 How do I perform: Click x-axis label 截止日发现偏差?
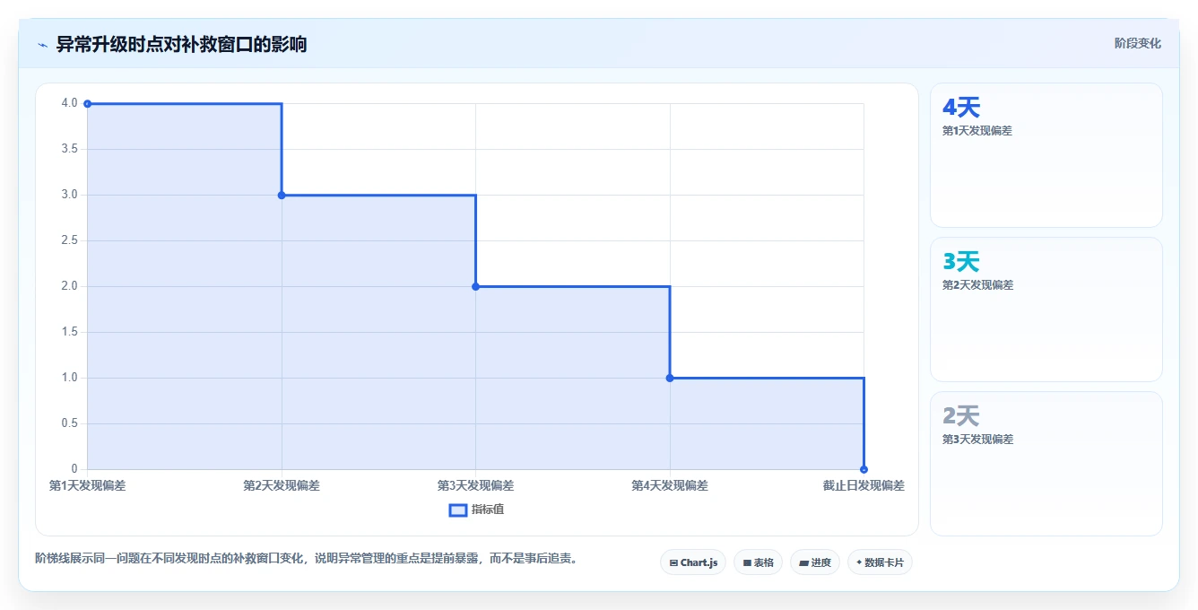pyautogui.click(x=864, y=485)
